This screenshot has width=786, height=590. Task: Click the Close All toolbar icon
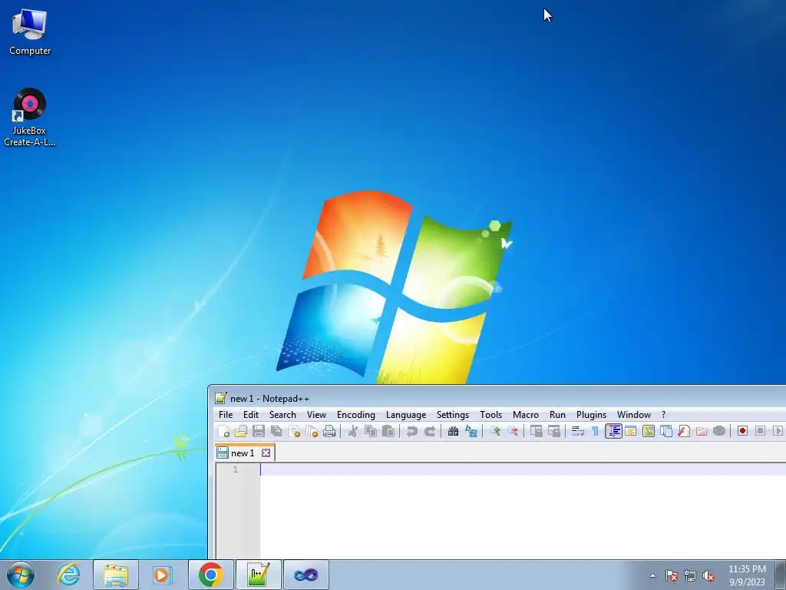tap(312, 432)
